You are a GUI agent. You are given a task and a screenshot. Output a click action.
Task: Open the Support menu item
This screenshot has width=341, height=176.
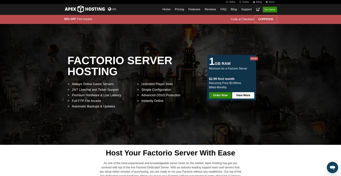pos(246,9)
